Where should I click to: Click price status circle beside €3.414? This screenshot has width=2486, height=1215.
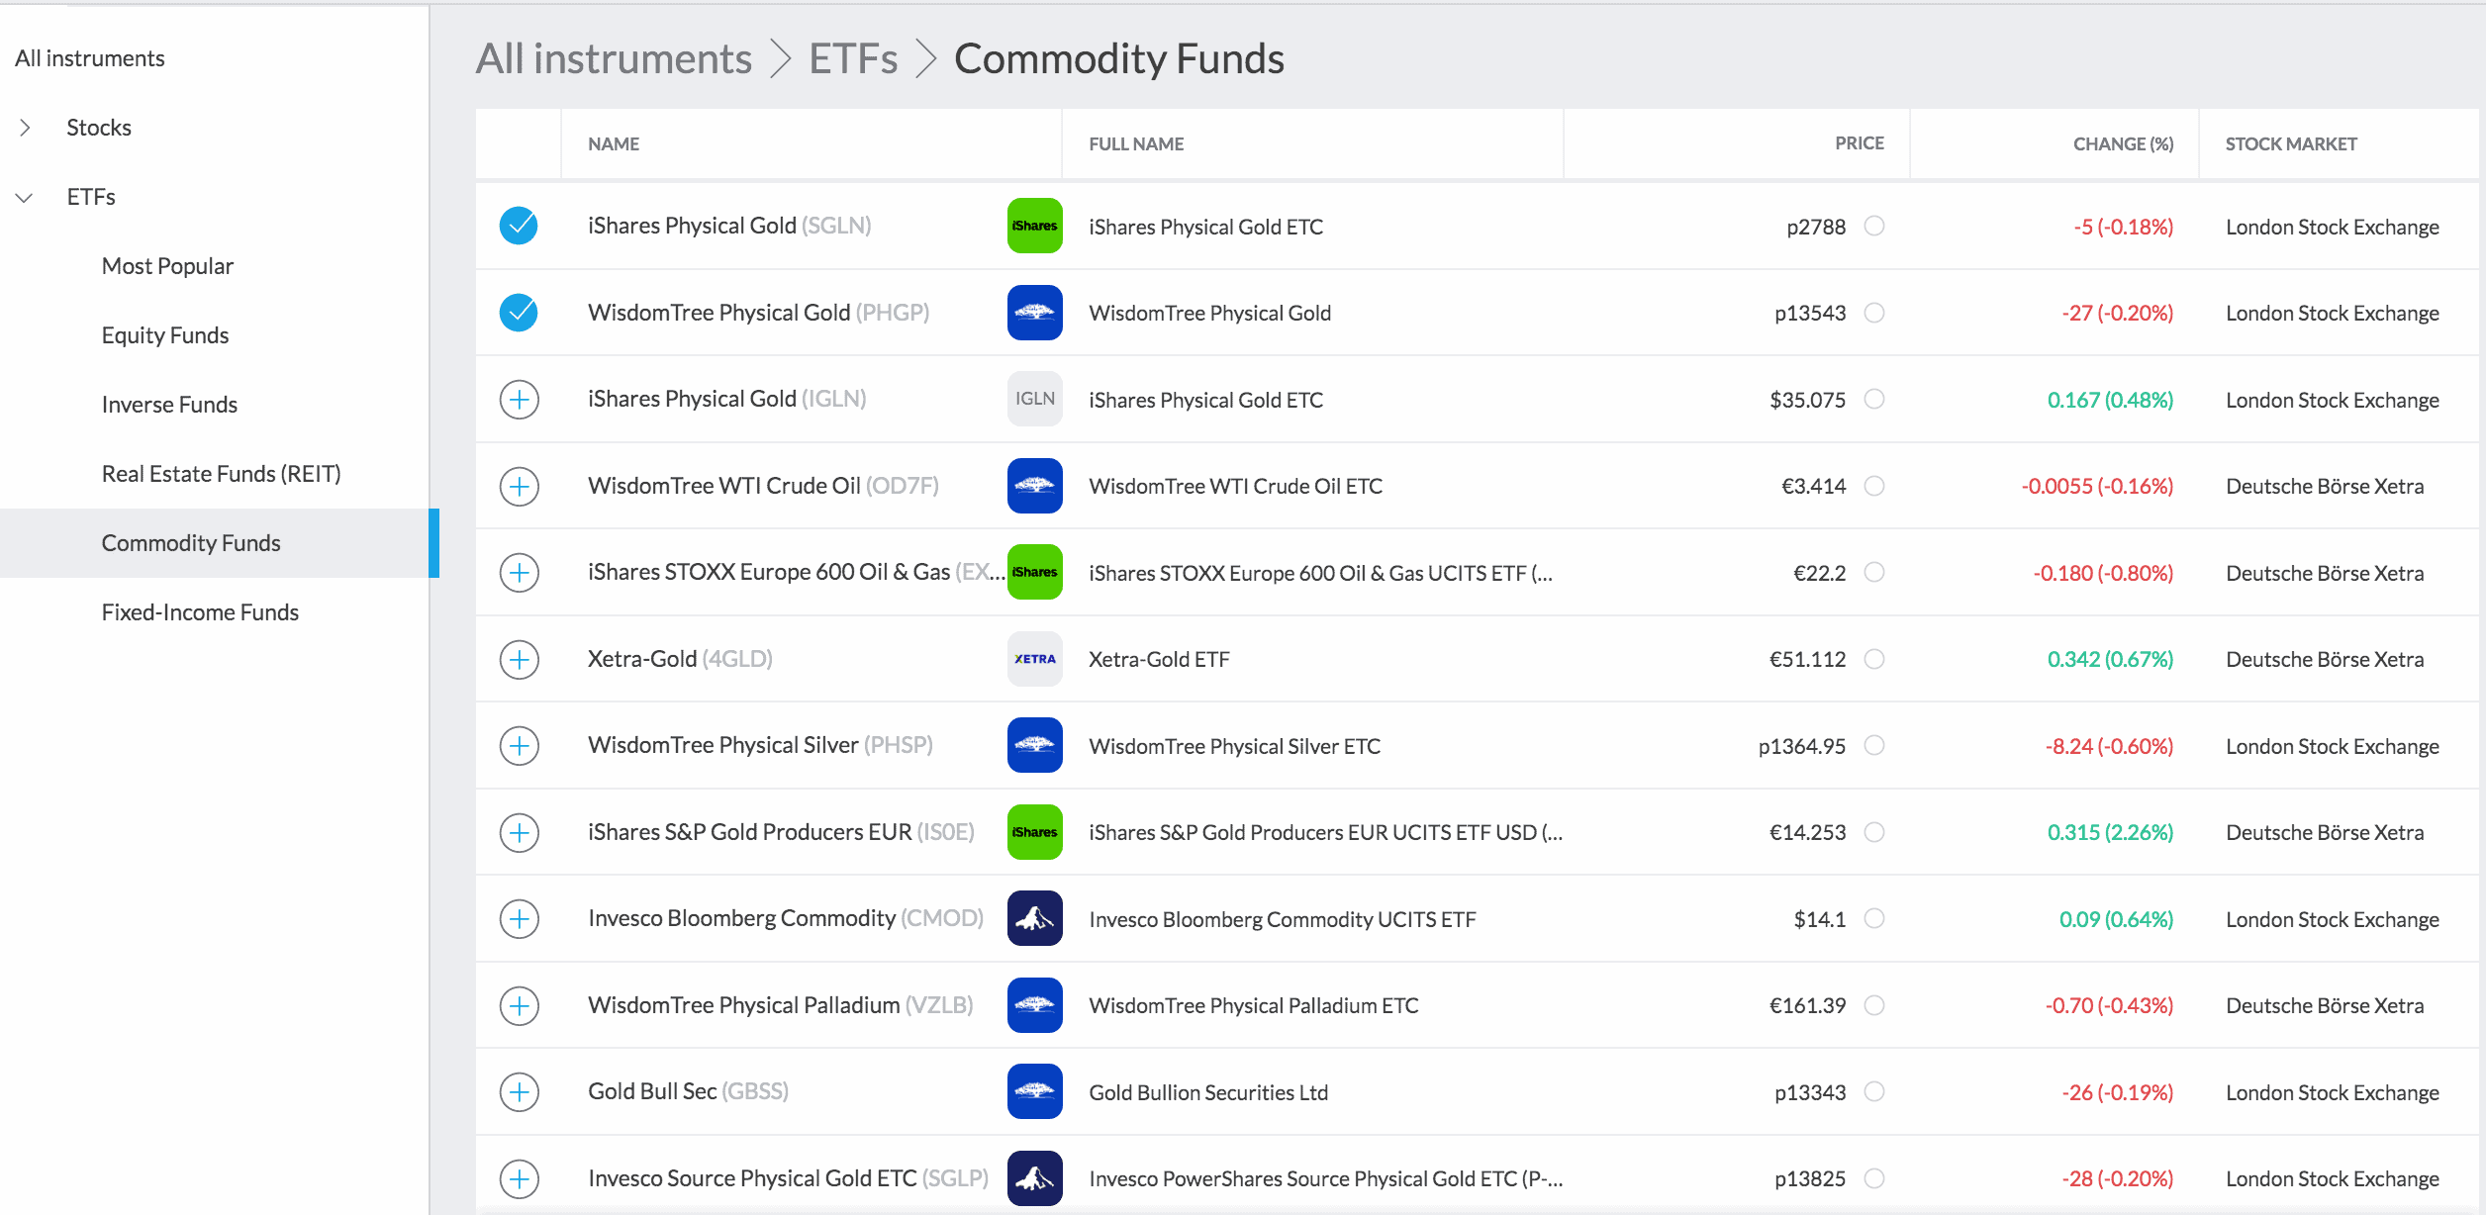tap(1873, 486)
